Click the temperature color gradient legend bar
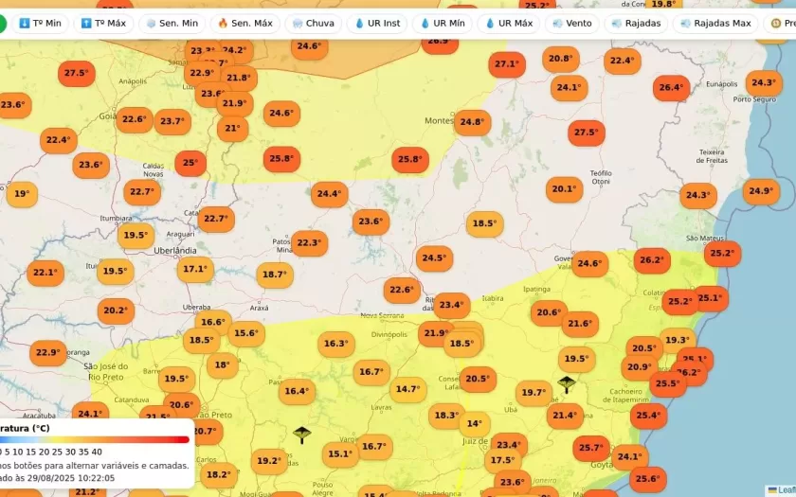 tap(93, 439)
